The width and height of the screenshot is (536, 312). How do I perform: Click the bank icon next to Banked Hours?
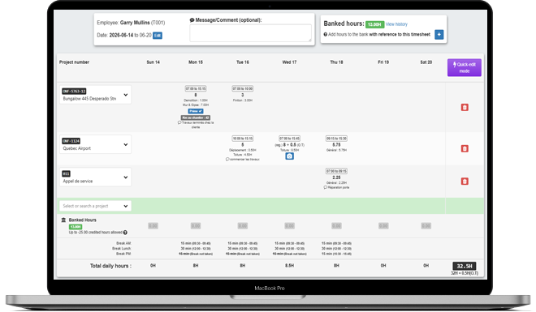(63, 220)
